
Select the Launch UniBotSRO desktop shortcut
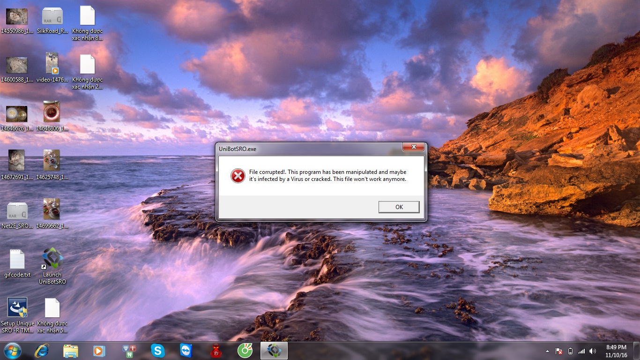click(52, 266)
